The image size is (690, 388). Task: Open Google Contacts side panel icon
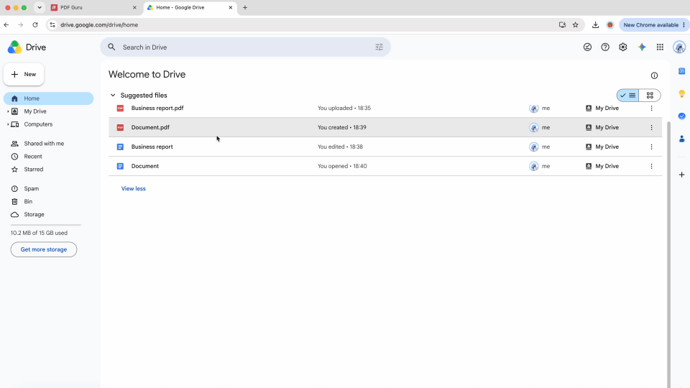pyautogui.click(x=681, y=139)
